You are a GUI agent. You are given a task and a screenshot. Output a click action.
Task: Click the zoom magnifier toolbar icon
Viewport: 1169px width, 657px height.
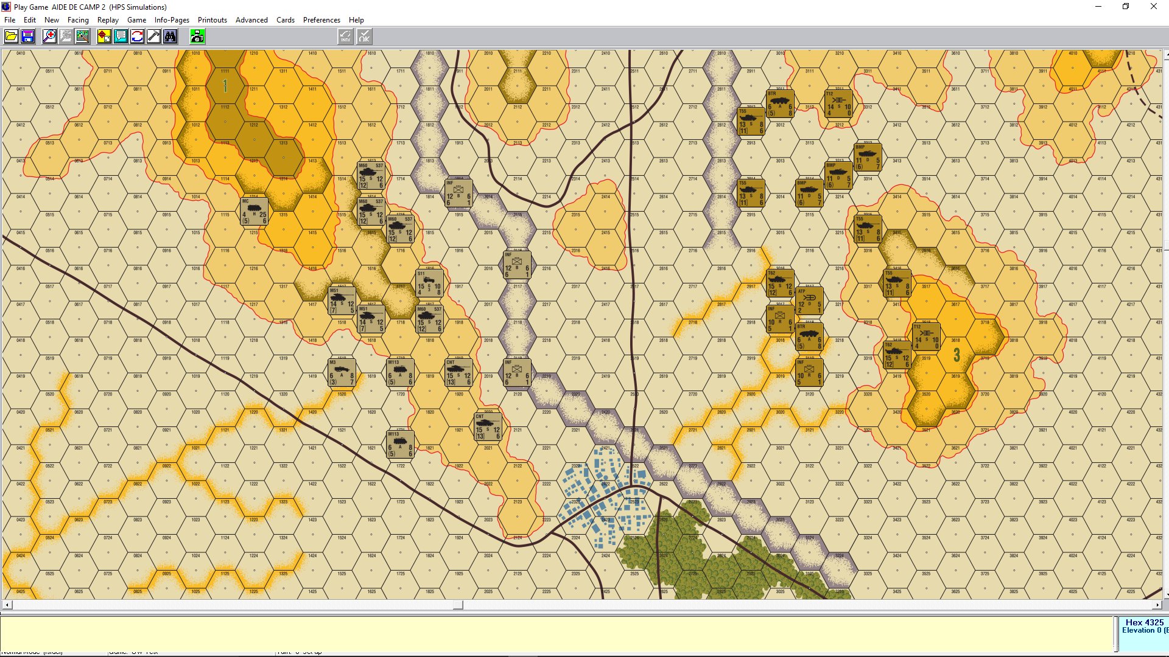tap(49, 36)
